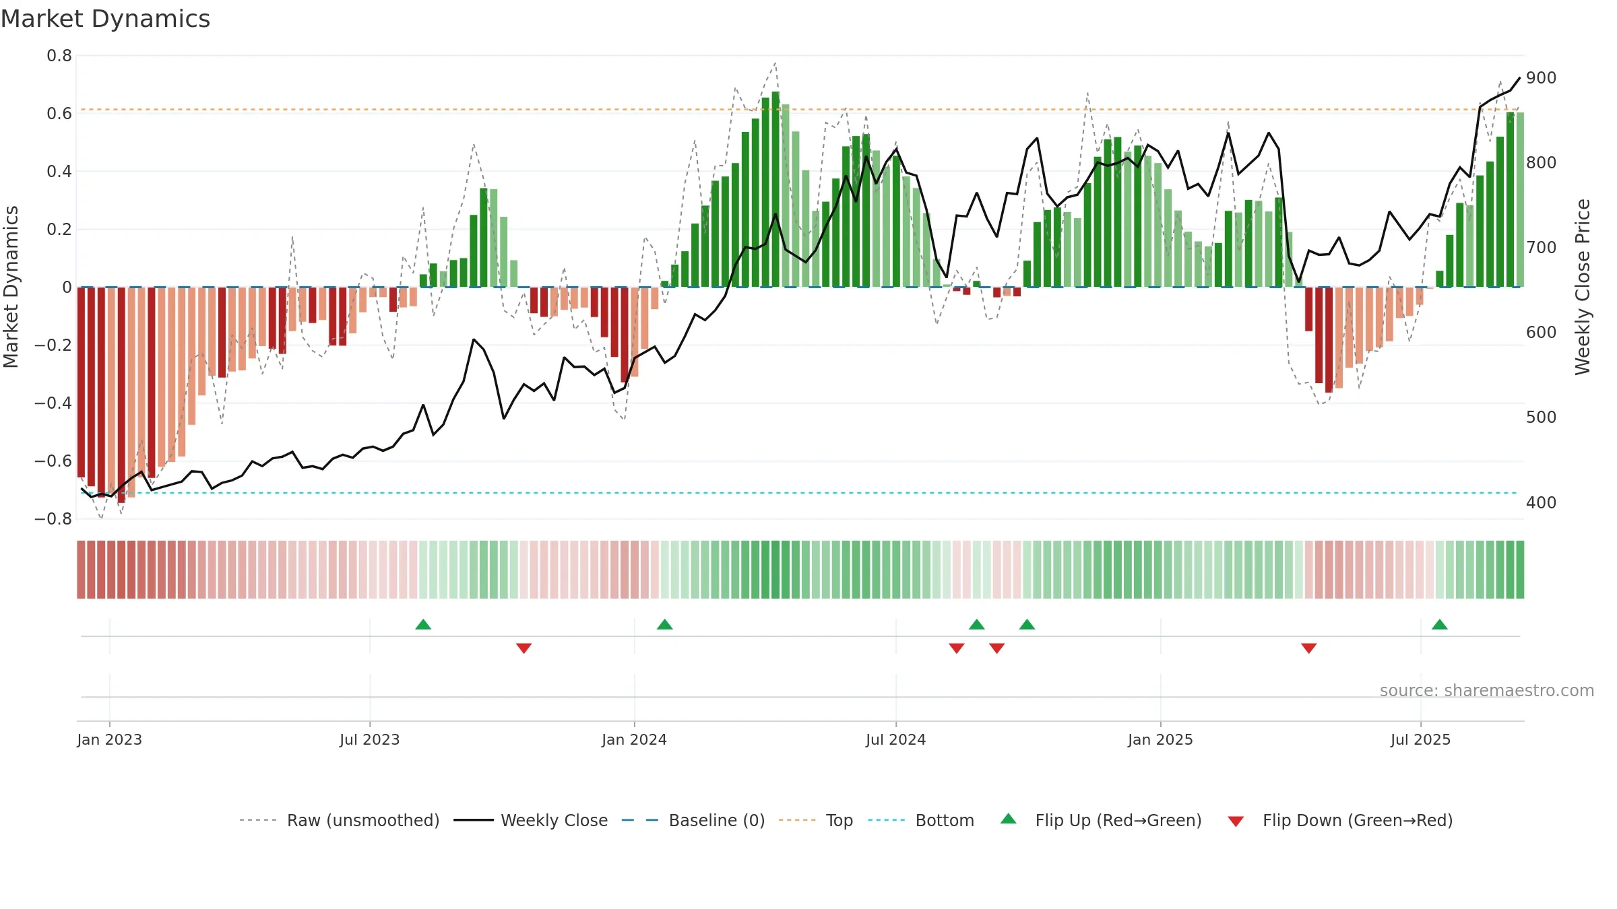Click the green end of heatmap strip
The width and height of the screenshot is (1617, 909).
(1520, 570)
